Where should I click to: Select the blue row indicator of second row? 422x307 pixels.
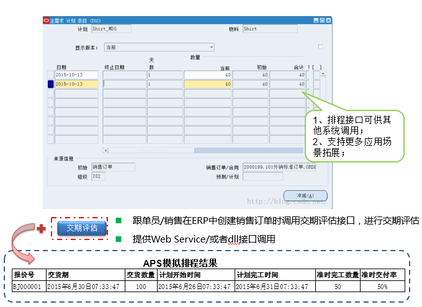[51, 84]
